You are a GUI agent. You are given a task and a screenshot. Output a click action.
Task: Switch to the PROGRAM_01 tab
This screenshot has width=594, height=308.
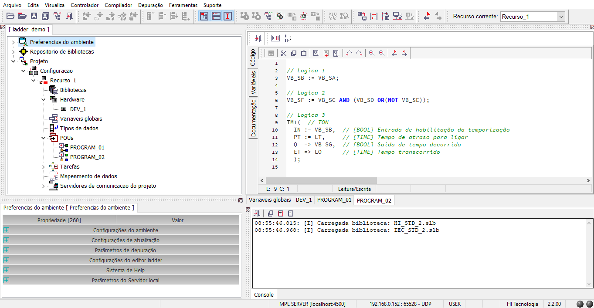[x=334, y=200]
